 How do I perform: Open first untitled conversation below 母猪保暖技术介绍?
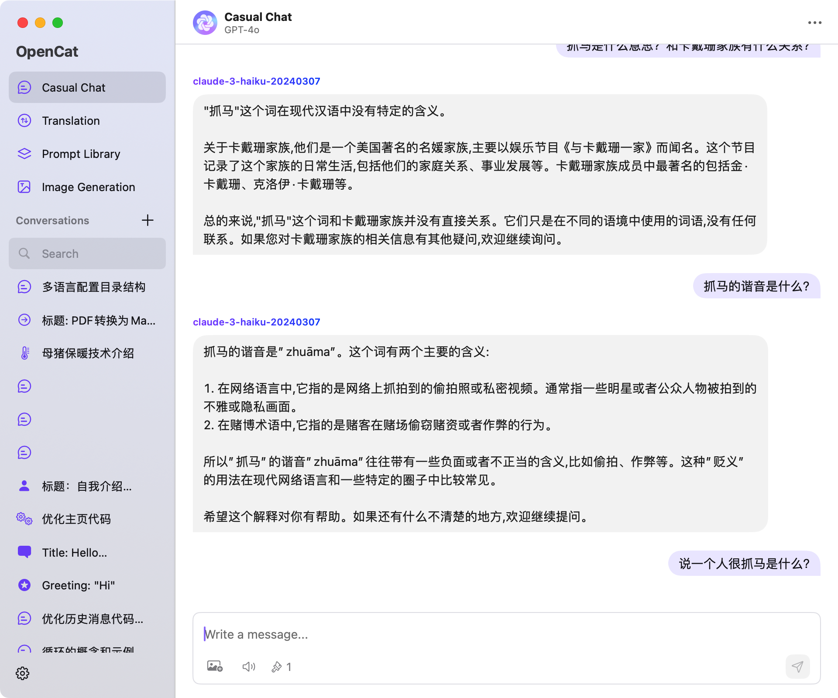coord(87,386)
